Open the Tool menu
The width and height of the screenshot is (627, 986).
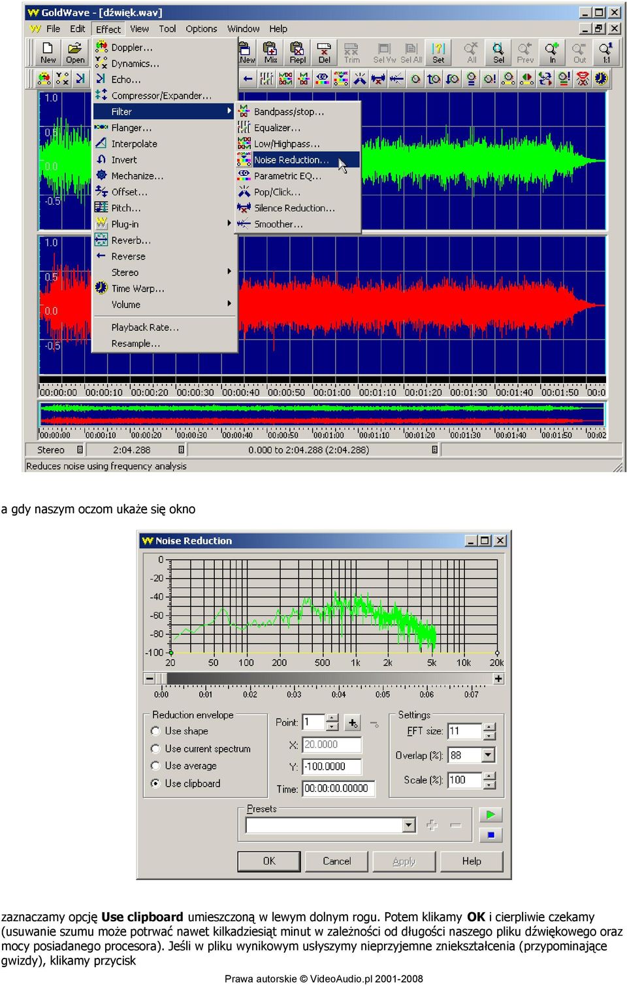(x=167, y=29)
